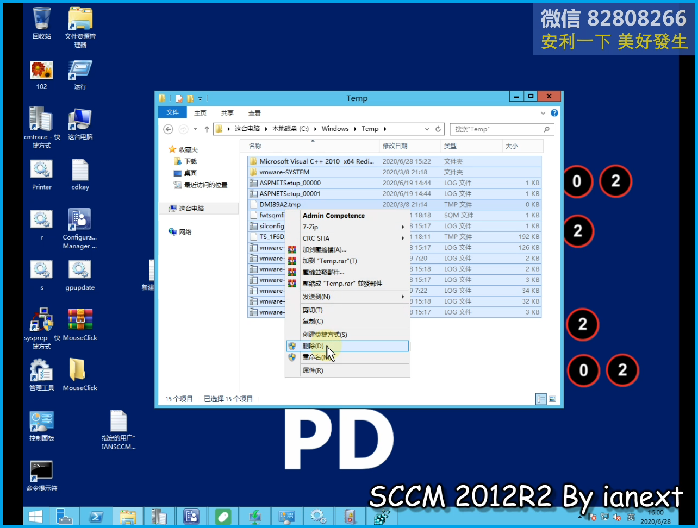Image resolution: width=698 pixels, height=528 pixels.
Task: Select the ASPNETSetup_00001 file row
Action: click(x=394, y=193)
